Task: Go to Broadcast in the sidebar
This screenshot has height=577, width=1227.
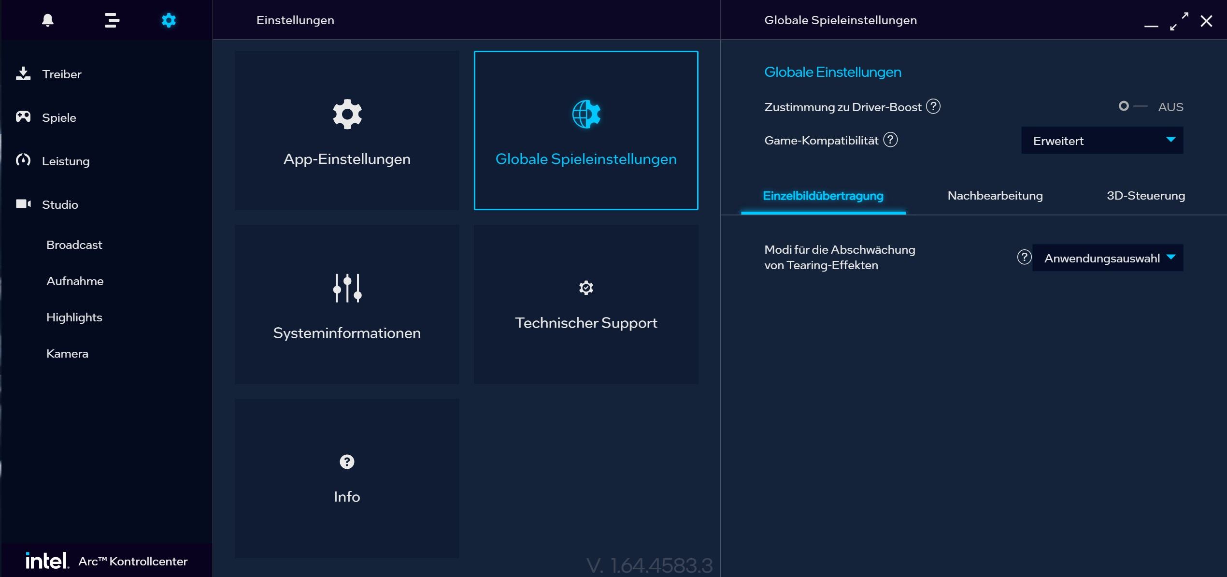Action: 74,245
